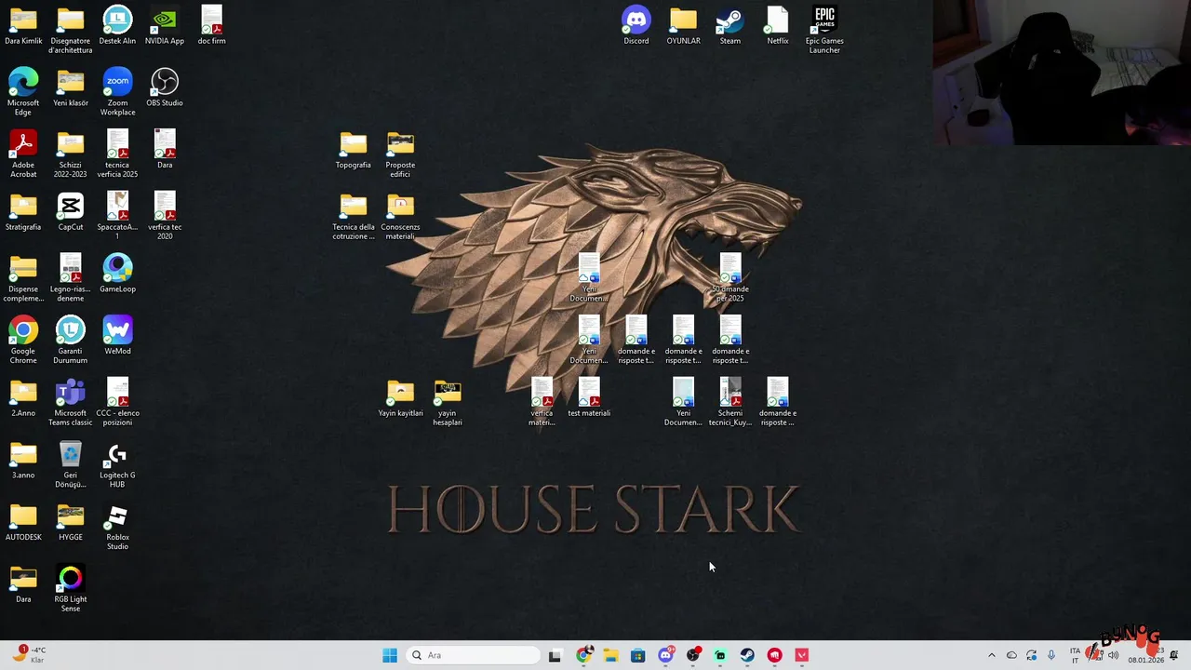Click the Windows Start button
Image resolution: width=1191 pixels, height=670 pixels.
click(x=390, y=655)
